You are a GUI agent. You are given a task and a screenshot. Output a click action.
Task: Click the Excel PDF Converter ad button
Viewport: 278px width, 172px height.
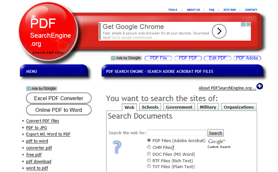[59, 98]
